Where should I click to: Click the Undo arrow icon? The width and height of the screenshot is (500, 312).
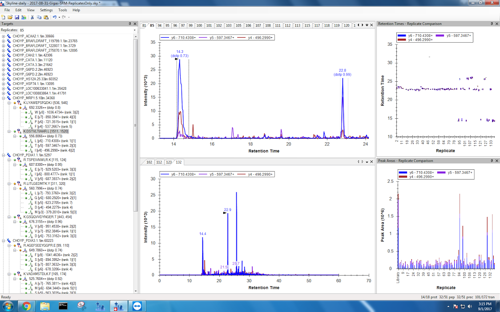coord(54,17)
